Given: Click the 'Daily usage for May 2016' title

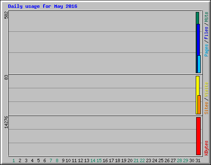Looking at the screenshot, I should point(42,6).
